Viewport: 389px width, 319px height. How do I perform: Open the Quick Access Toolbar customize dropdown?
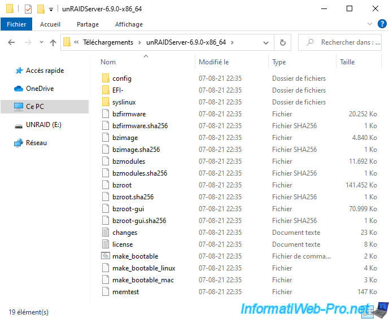point(51,9)
